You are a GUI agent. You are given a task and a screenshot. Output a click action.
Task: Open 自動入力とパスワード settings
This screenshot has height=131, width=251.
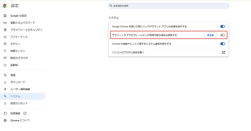pos(23,23)
